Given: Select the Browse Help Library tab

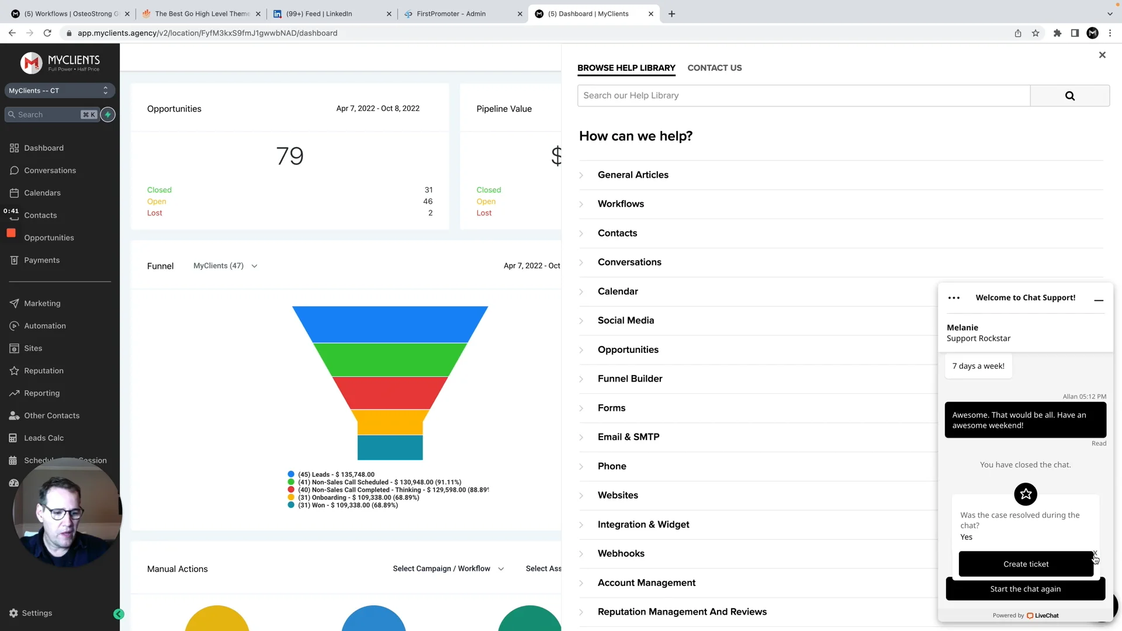Looking at the screenshot, I should pyautogui.click(x=626, y=68).
